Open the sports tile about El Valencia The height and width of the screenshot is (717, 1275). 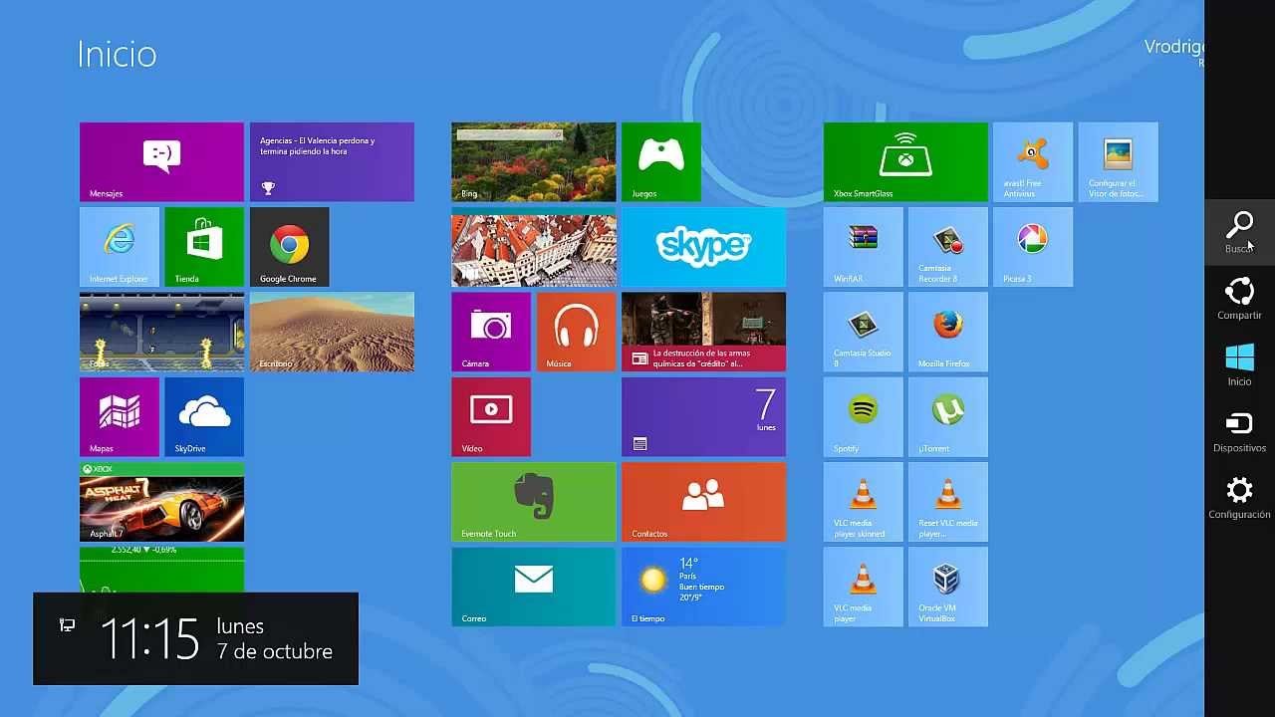tap(332, 161)
